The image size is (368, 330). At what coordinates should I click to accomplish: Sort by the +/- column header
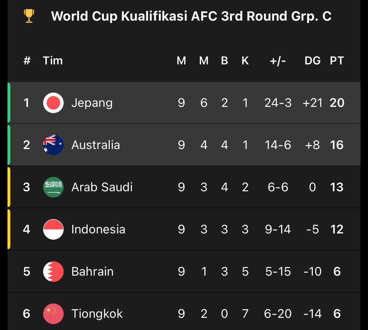[278, 61]
